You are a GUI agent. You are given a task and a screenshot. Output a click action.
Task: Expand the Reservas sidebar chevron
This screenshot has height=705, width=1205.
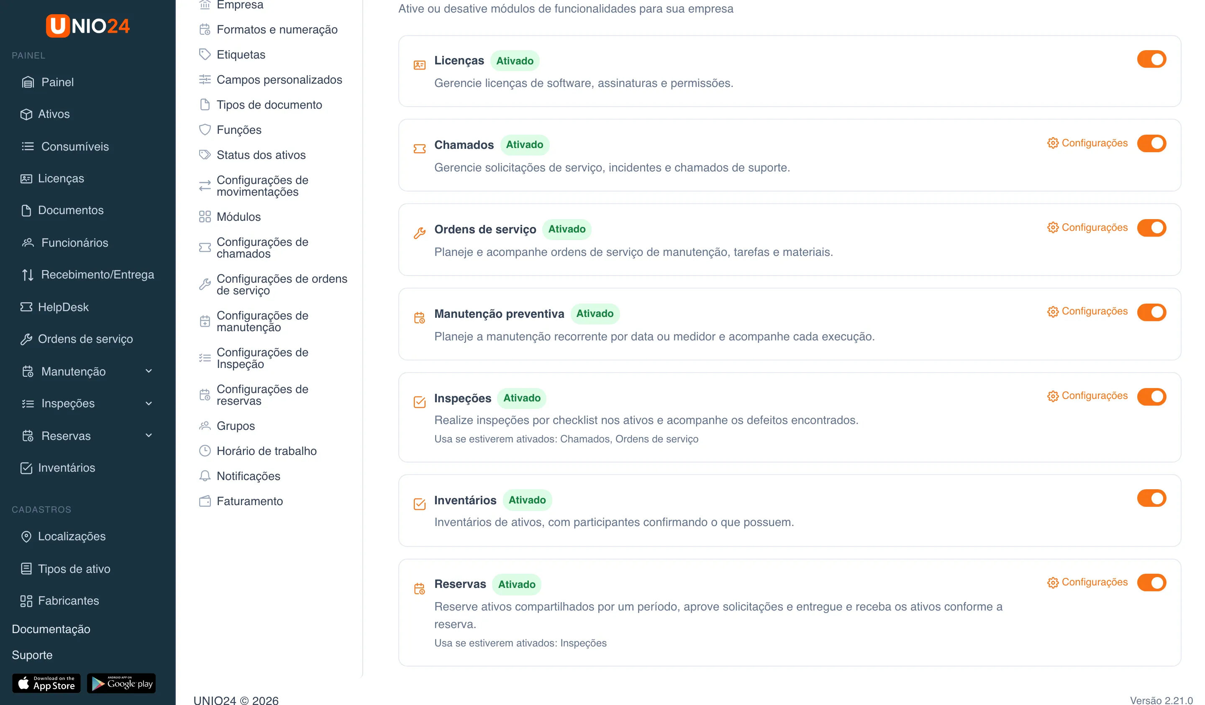[149, 435]
